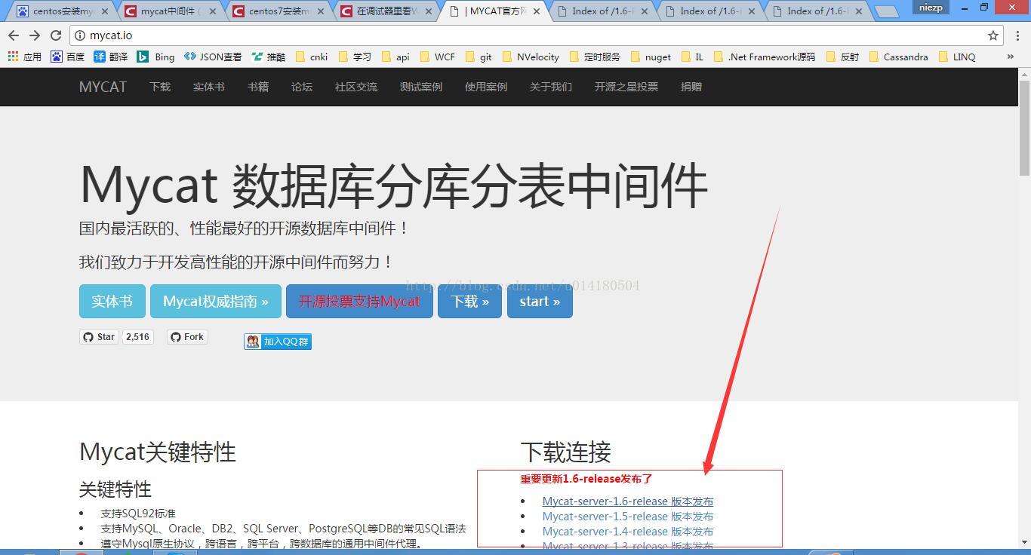Click the 2,516 star count
The width and height of the screenshot is (1031, 555).
coord(137,337)
